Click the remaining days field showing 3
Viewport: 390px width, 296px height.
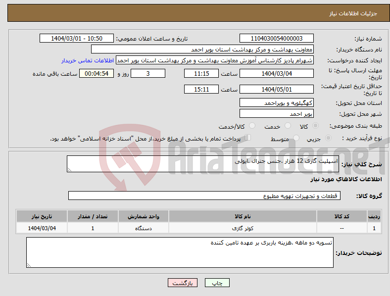148,73
